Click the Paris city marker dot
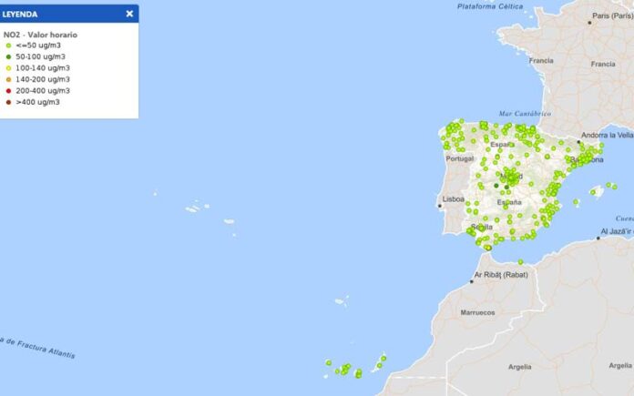 coord(589,22)
